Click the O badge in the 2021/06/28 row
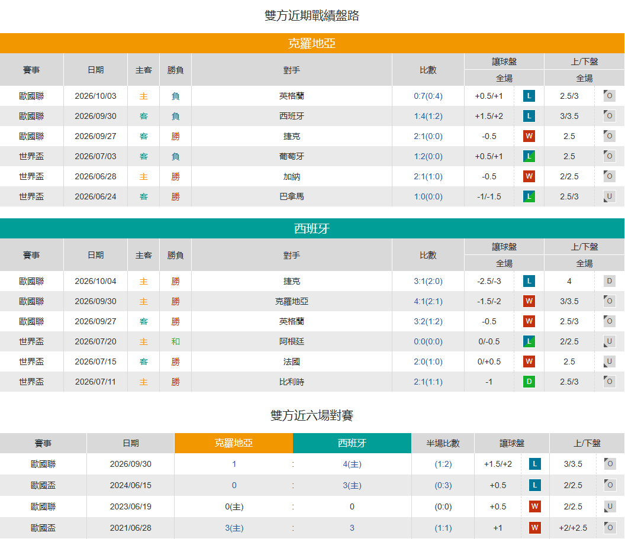Viewport: 625px width, 539px height. pos(610,528)
